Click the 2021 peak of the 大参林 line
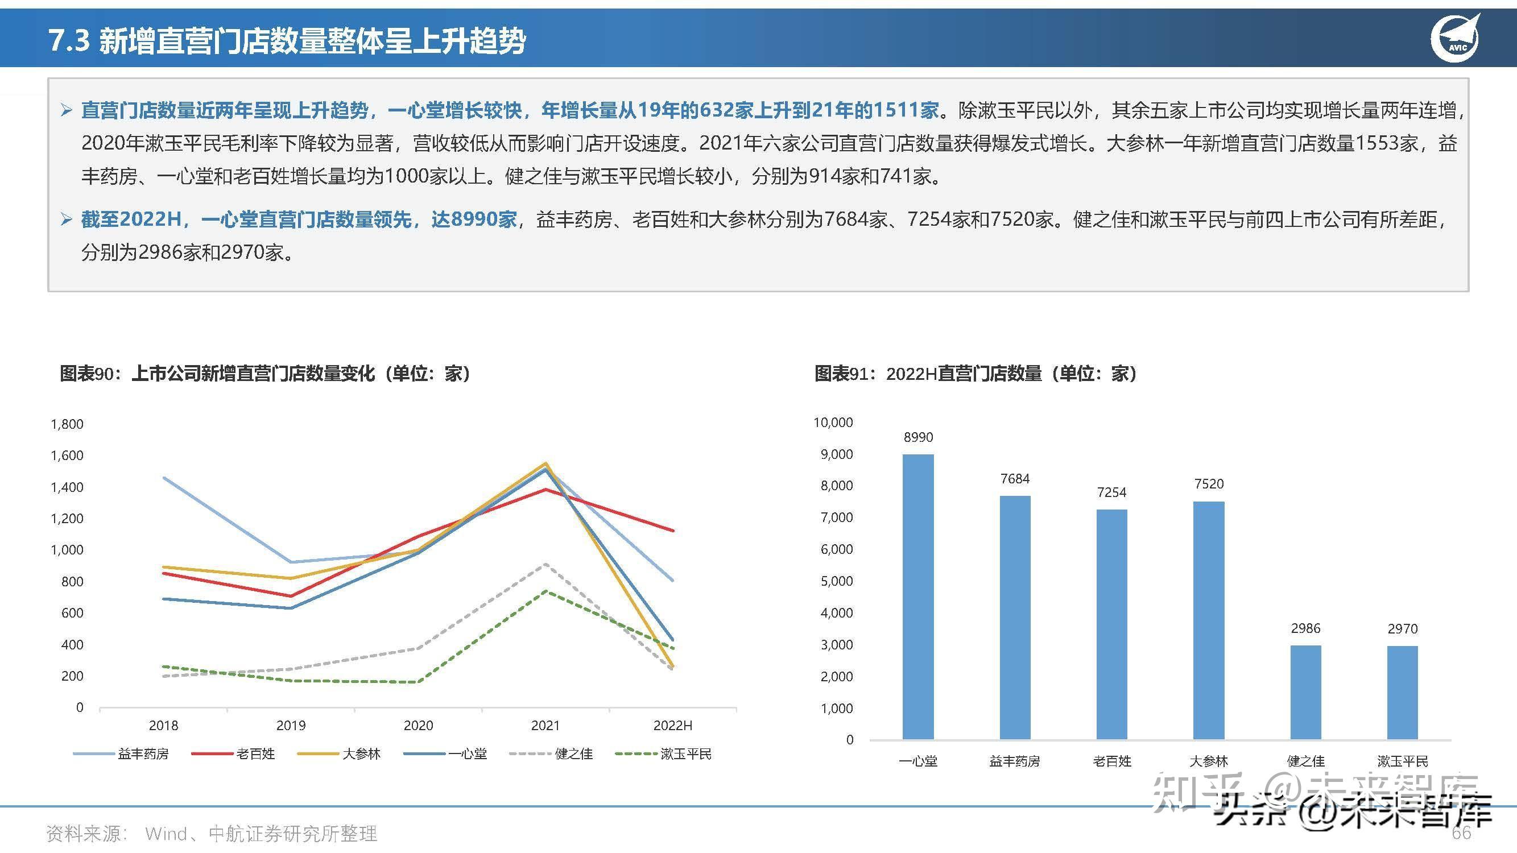 pyautogui.click(x=545, y=463)
